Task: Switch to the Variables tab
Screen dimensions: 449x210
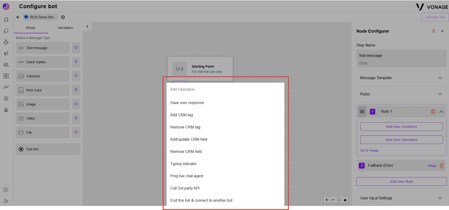Action: pos(65,28)
